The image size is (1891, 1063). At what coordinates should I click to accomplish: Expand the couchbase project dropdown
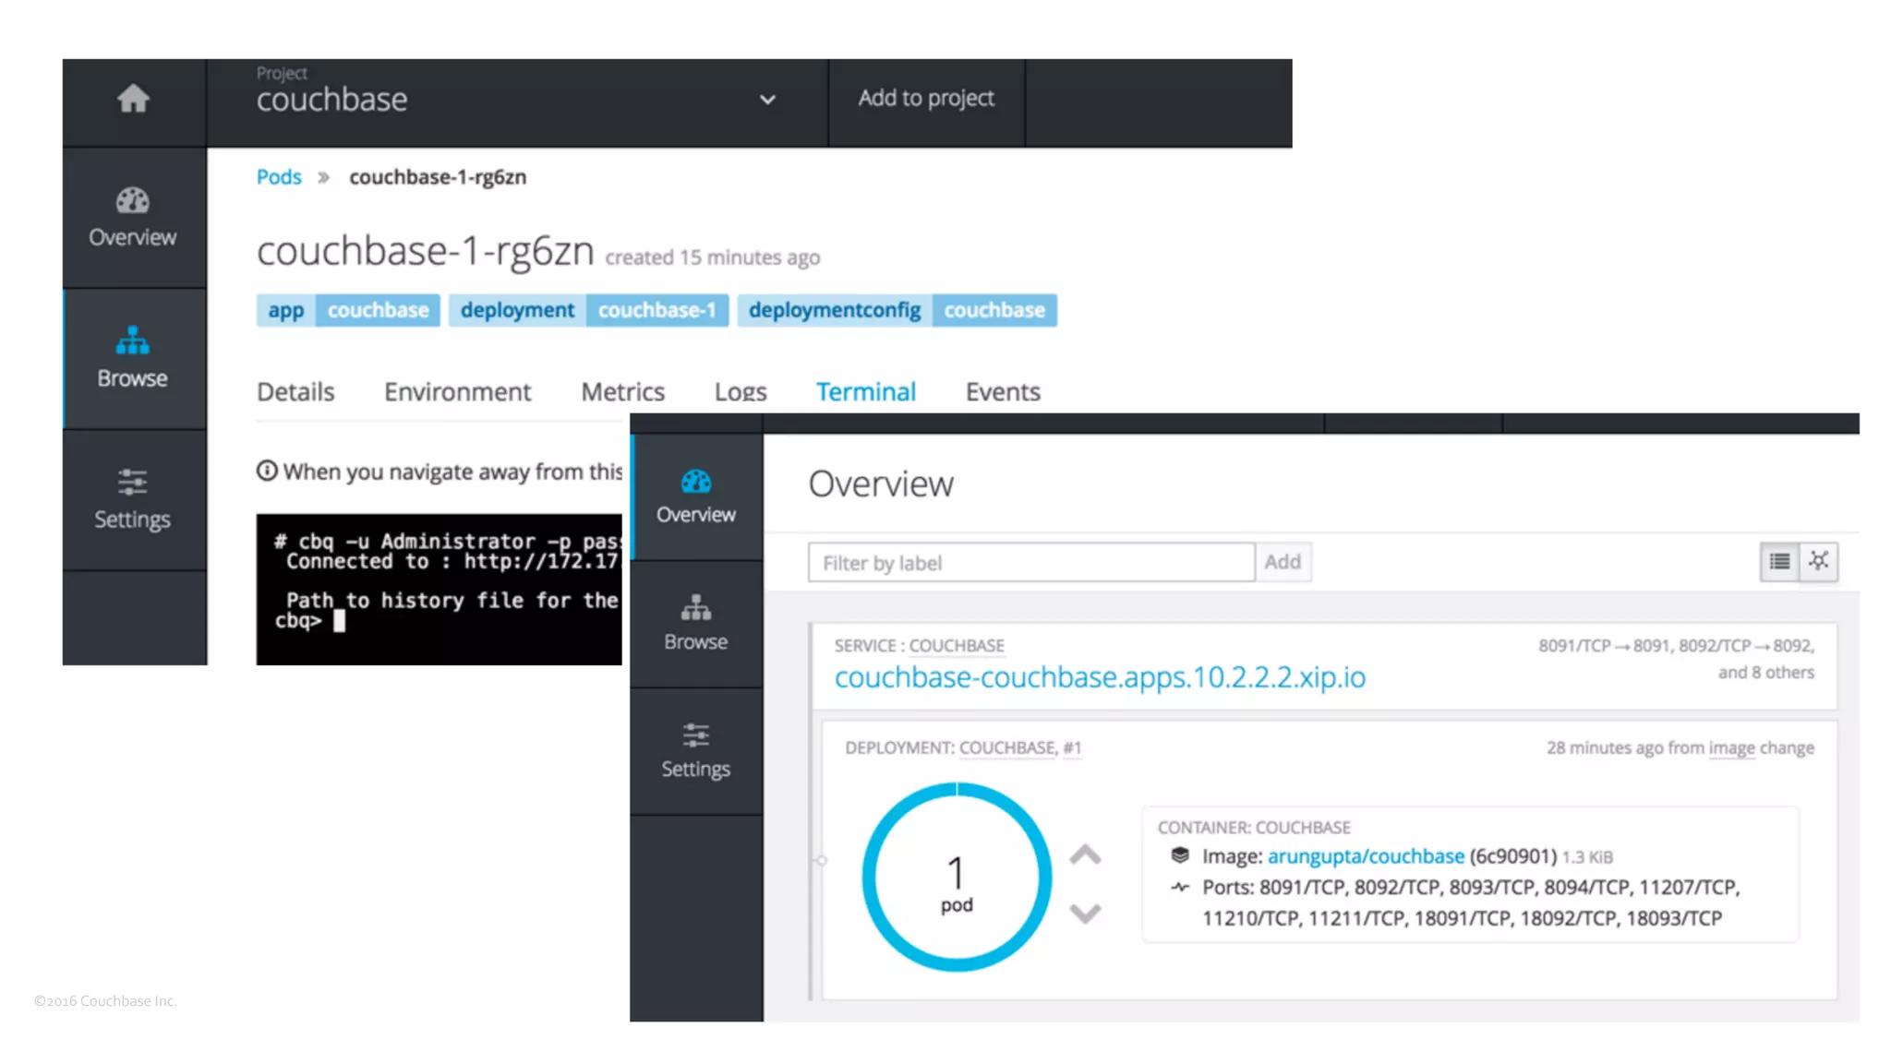click(x=767, y=100)
